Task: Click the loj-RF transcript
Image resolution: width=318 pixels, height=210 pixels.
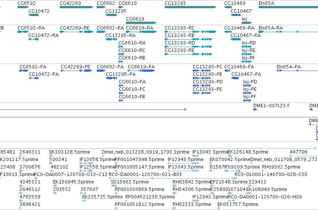Action: click(247, 62)
